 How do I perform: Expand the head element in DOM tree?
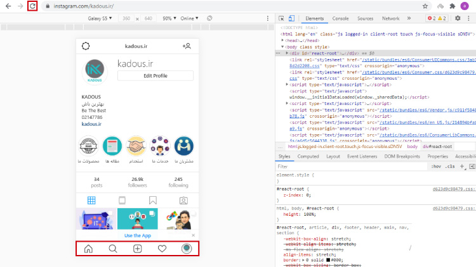pos(283,40)
